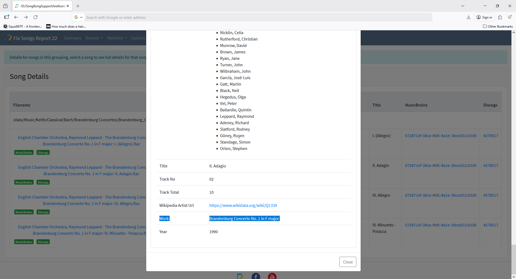516x279 pixels.
Task: Open the Wikidata Q1339 link
Action: click(243, 205)
